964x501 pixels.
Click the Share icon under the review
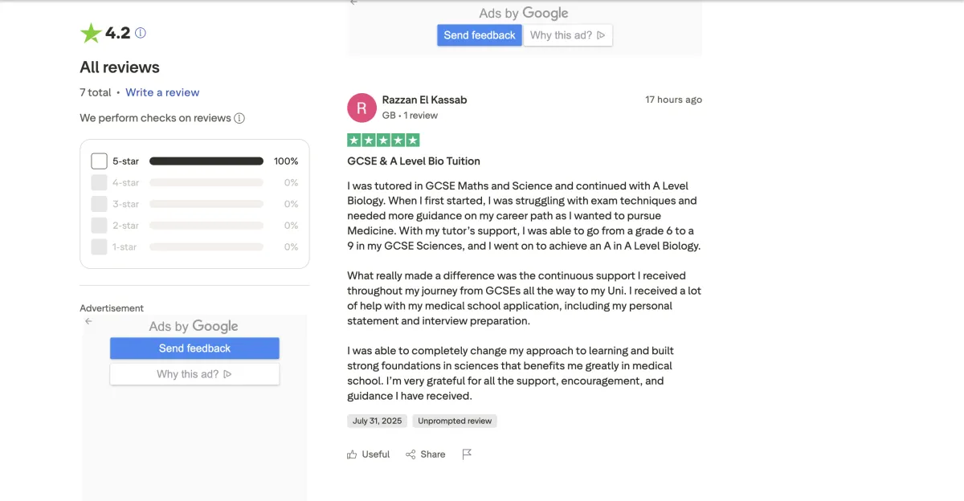(x=411, y=454)
